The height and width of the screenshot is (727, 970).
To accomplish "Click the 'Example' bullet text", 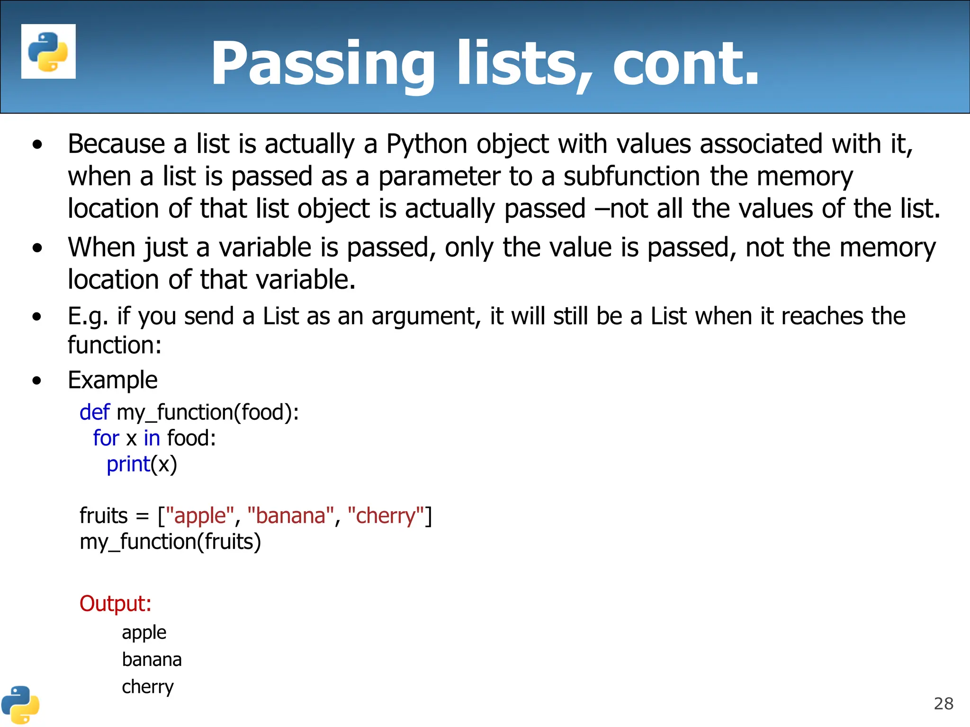I will tap(113, 380).
